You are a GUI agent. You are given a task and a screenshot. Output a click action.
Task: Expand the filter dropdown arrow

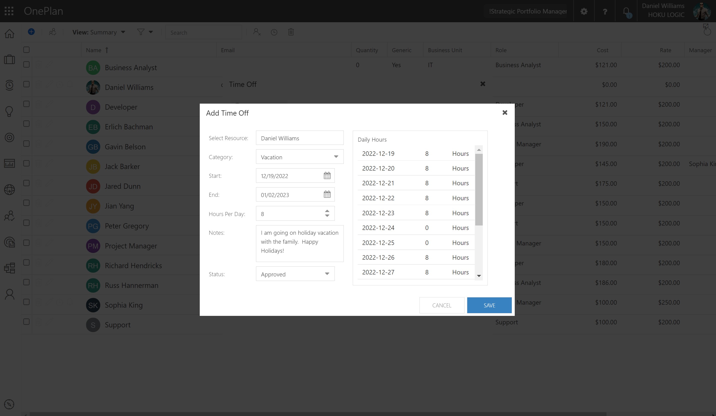[x=151, y=32]
